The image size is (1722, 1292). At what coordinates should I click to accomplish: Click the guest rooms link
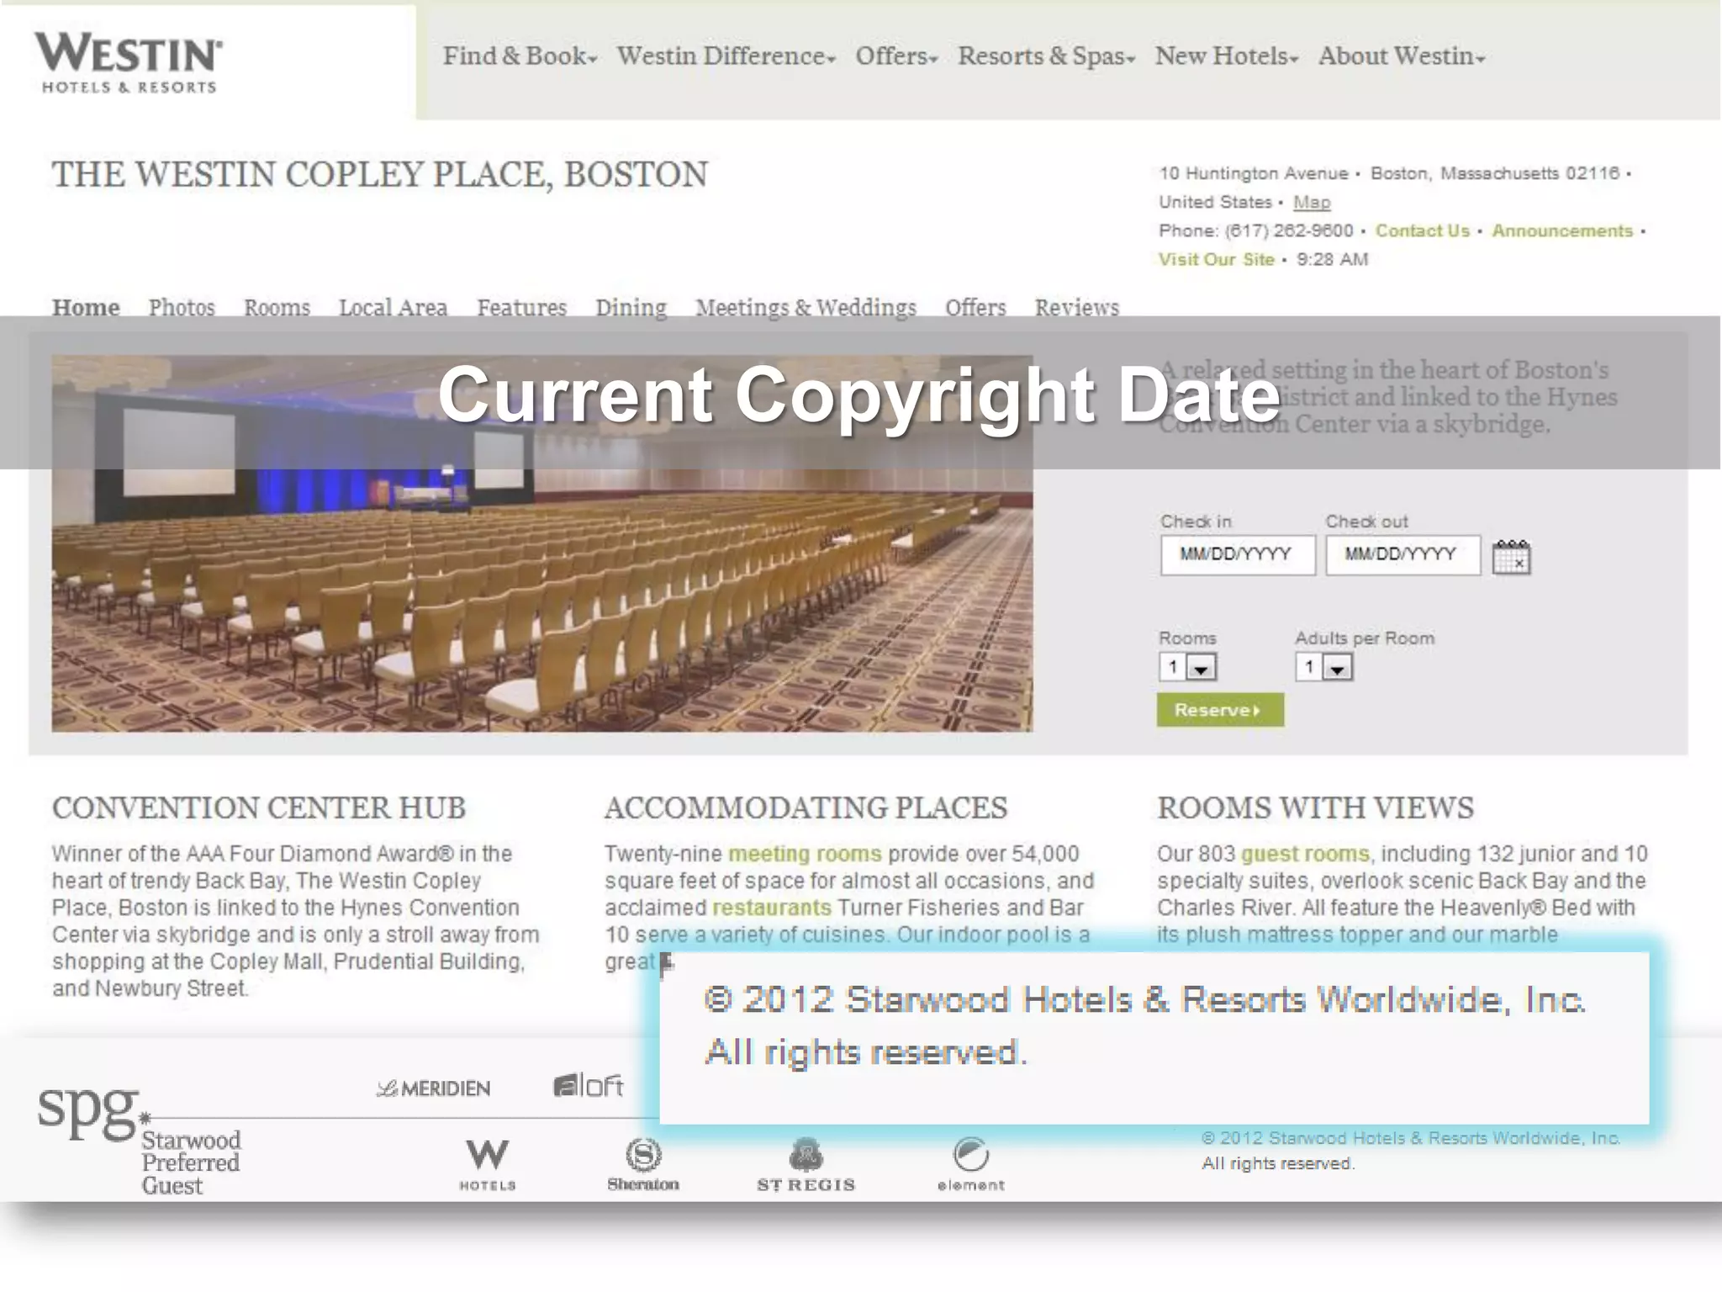tap(1305, 854)
